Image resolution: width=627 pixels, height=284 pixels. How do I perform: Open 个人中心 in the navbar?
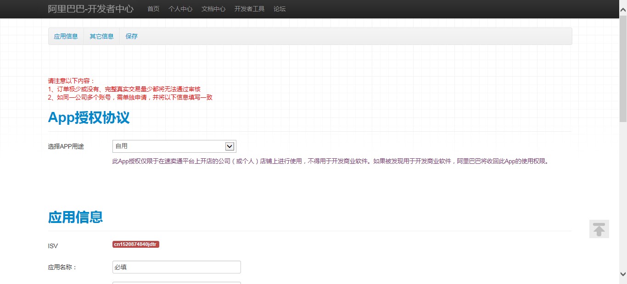[x=180, y=9]
